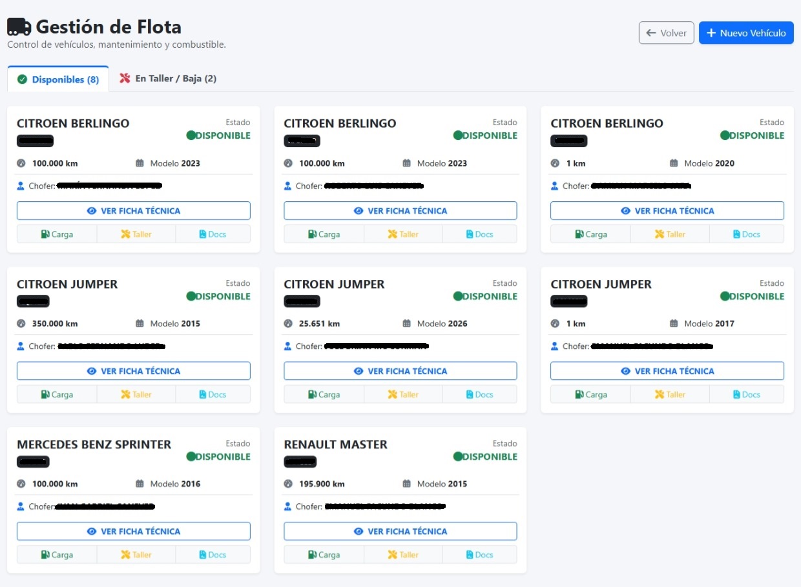View Ficha Técnica of Citroen Jumper model 2026
This screenshot has width=801, height=587.
400,371
